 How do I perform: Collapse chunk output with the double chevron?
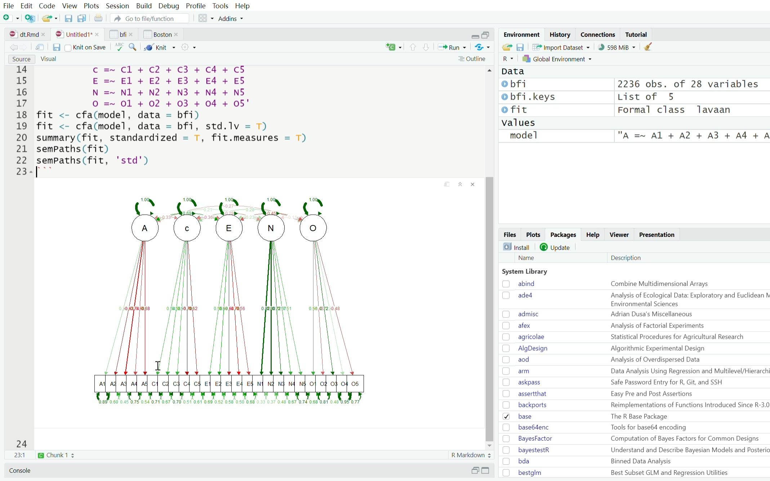click(460, 184)
